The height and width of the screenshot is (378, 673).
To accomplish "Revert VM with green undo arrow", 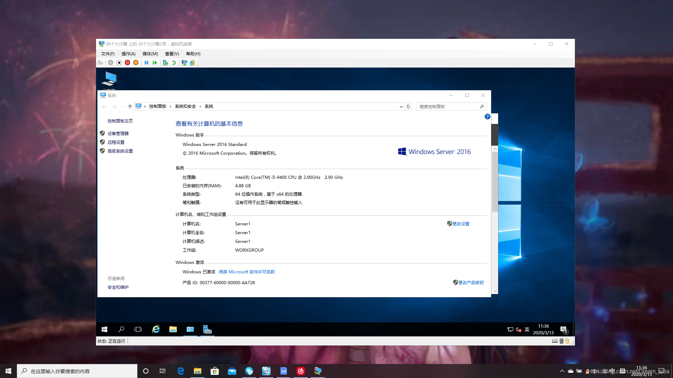I will tap(174, 63).
